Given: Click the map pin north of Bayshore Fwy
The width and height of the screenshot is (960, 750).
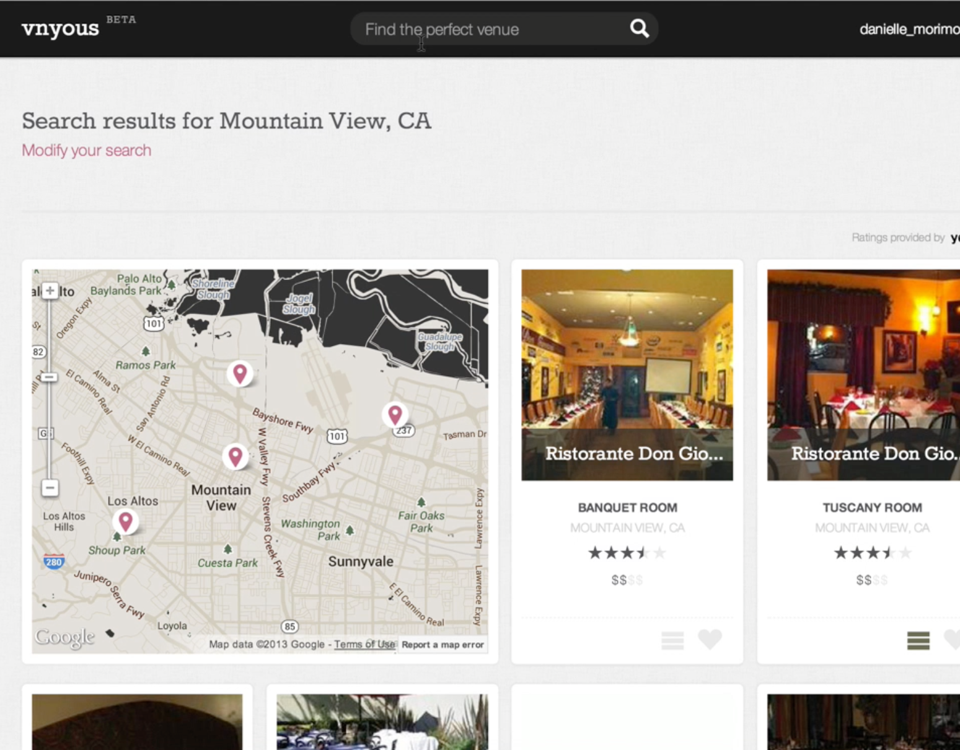Looking at the screenshot, I should [x=240, y=373].
